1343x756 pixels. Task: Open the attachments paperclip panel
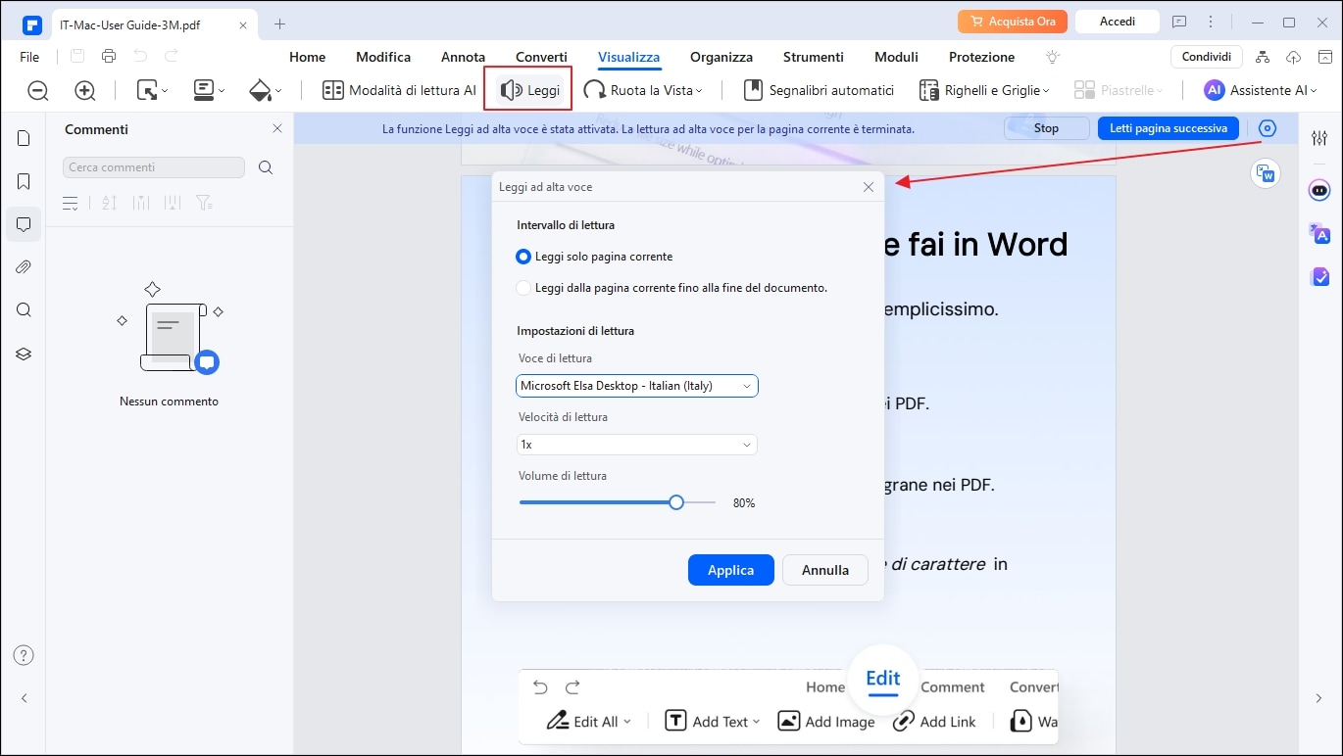[x=24, y=267]
